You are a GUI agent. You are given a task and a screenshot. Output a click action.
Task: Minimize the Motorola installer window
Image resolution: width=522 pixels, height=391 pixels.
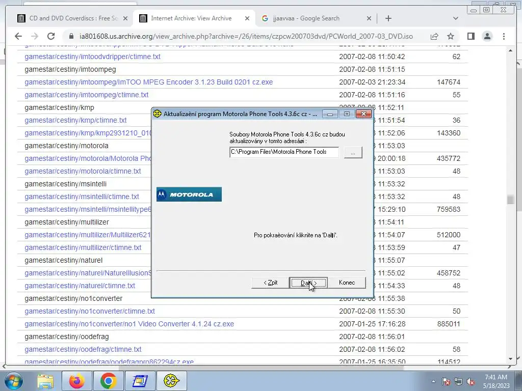pyautogui.click(x=330, y=114)
